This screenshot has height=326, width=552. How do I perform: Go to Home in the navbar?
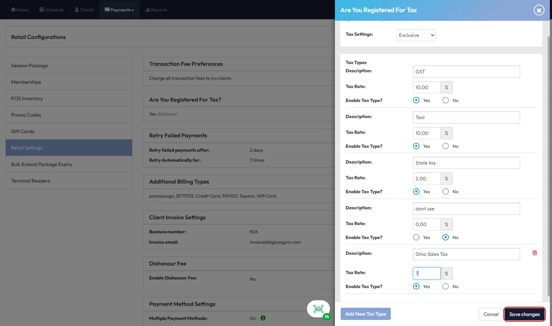pyautogui.click(x=20, y=10)
